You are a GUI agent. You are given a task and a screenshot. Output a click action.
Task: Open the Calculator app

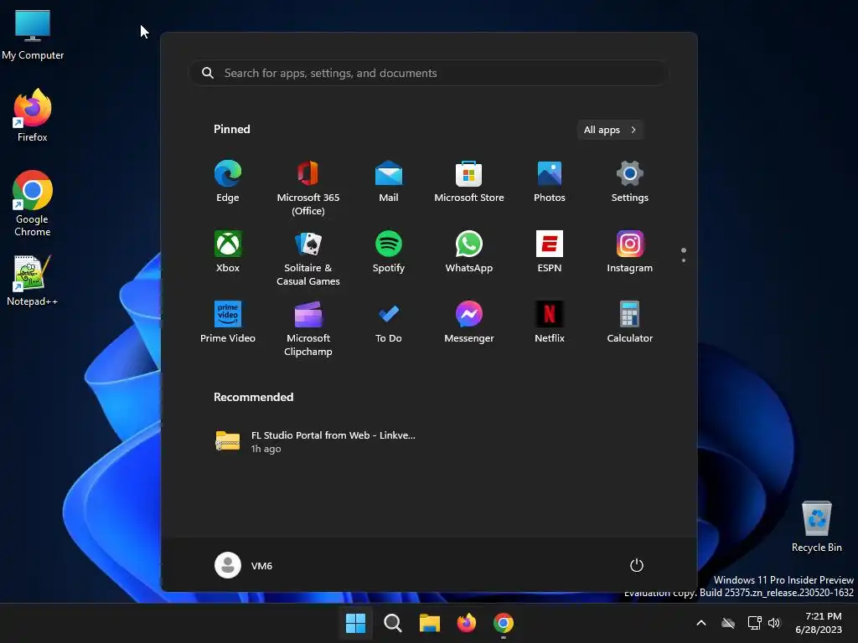[x=630, y=322]
